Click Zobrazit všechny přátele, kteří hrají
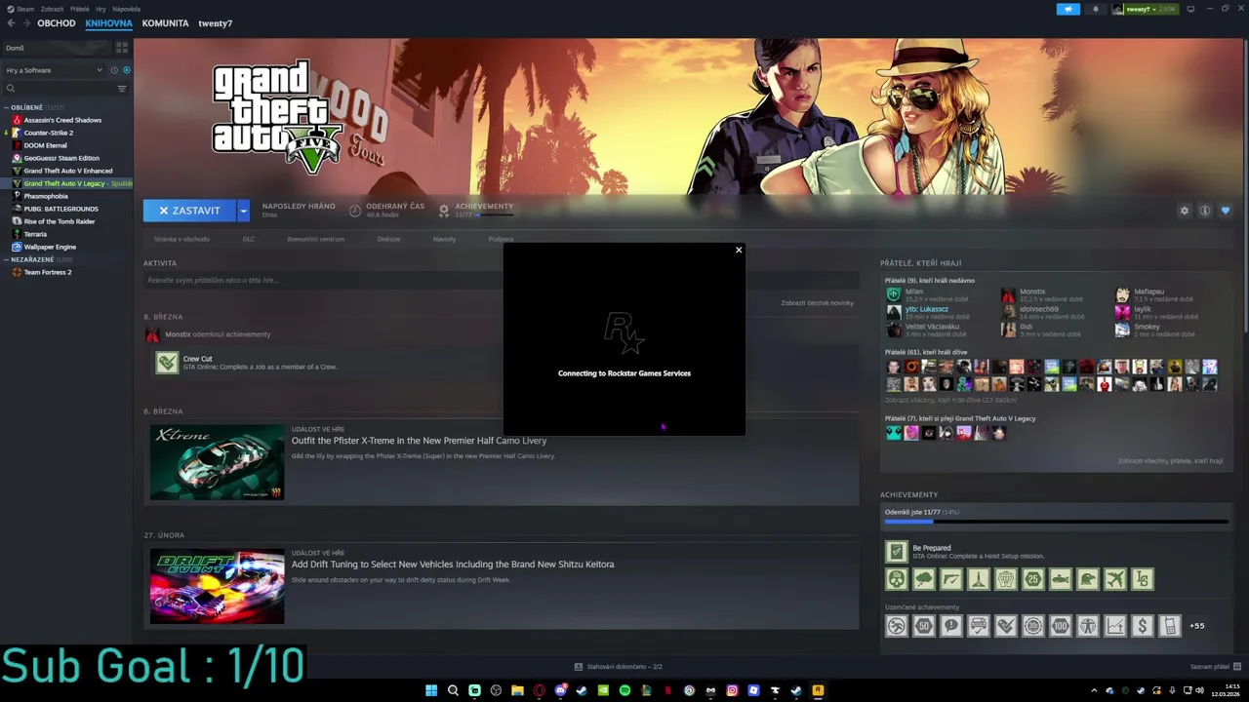Viewport: 1249px width, 702px height. 1170,461
